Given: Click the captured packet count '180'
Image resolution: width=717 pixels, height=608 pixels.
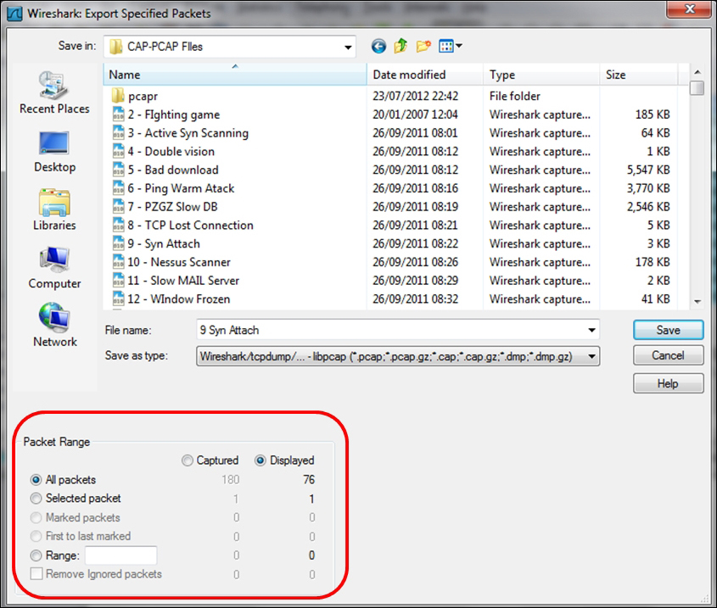Looking at the screenshot, I should click(x=231, y=480).
